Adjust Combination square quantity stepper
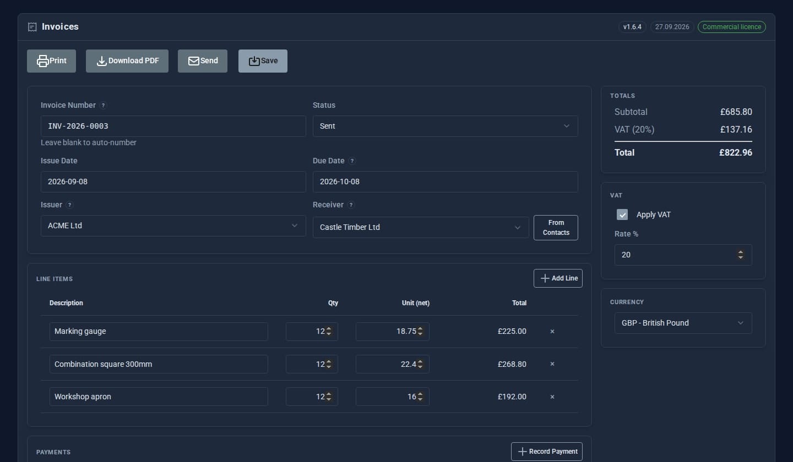The height and width of the screenshot is (462, 793). (x=329, y=364)
